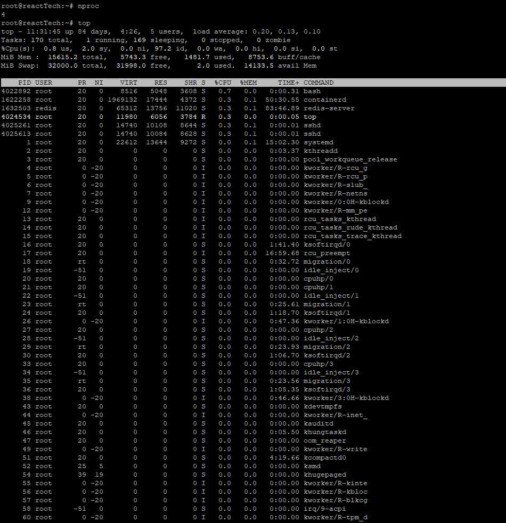Click the 'redis-server' command name
Image resolution: width=506 pixels, height=523 pixels.
(329, 109)
